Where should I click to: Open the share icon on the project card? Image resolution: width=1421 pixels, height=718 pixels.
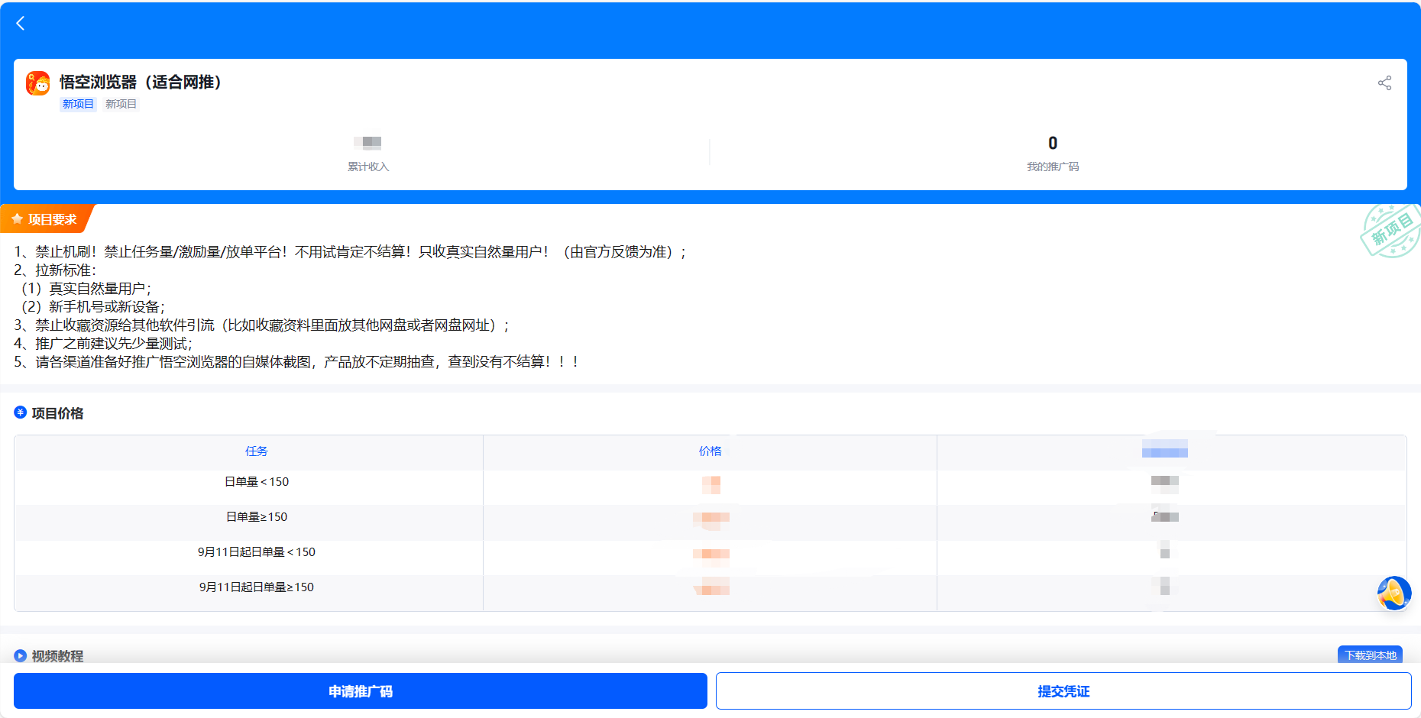[1384, 82]
